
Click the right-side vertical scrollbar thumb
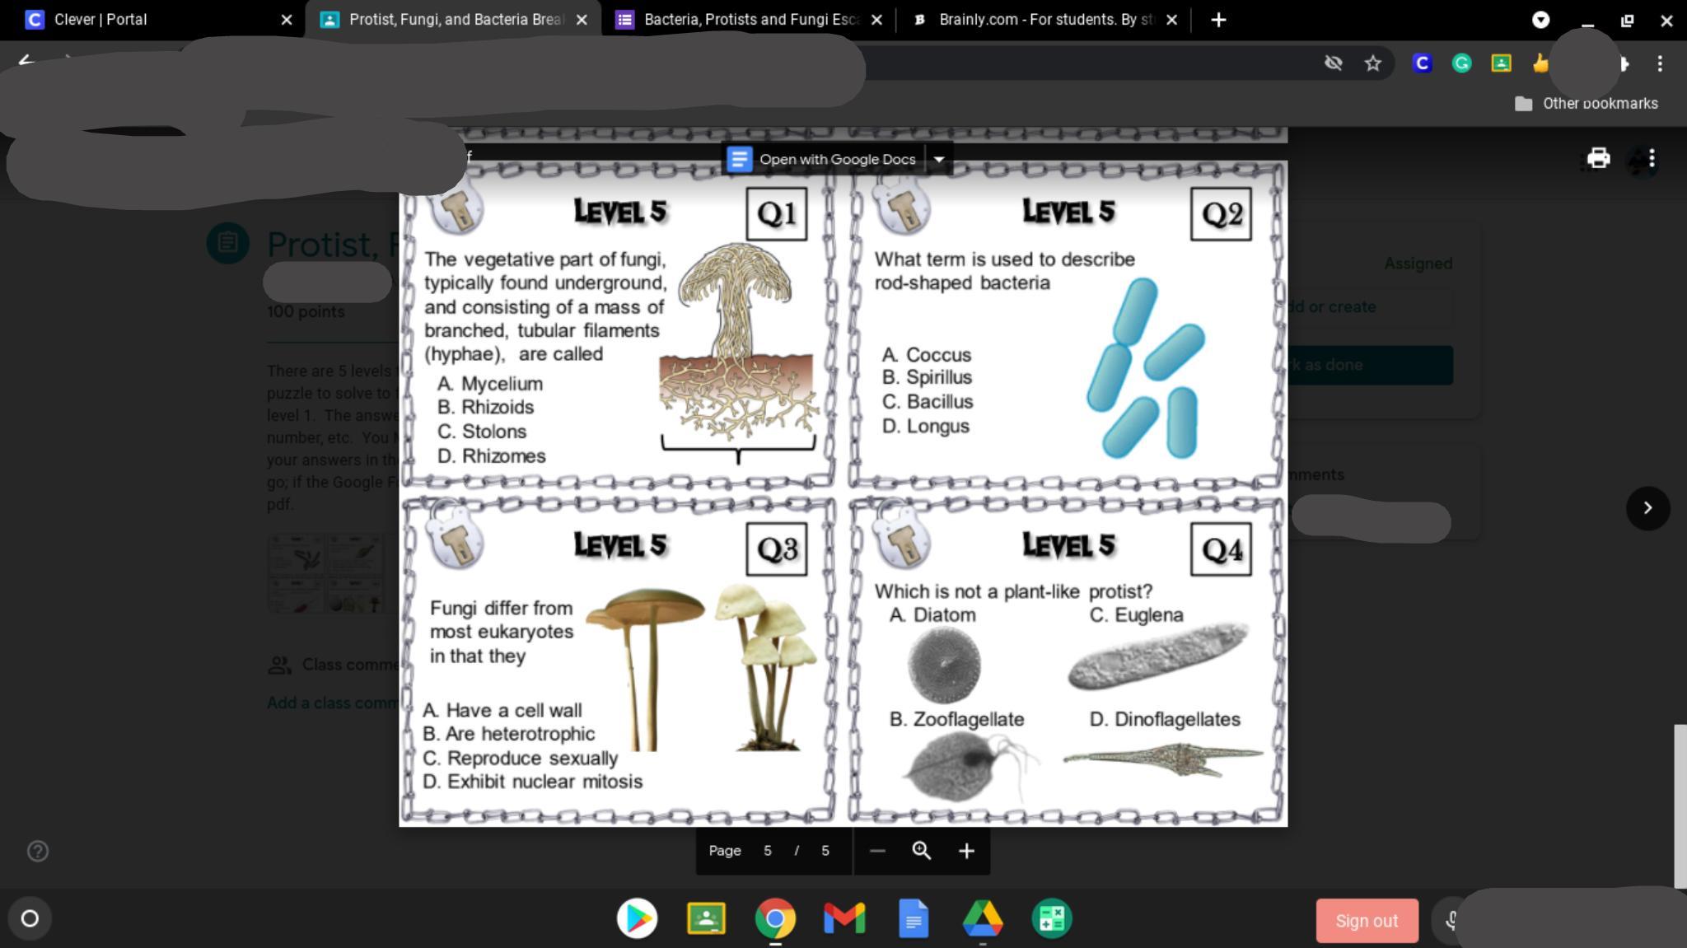[x=1680, y=806]
